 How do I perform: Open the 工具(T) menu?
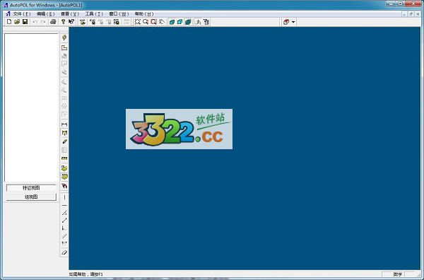point(94,14)
